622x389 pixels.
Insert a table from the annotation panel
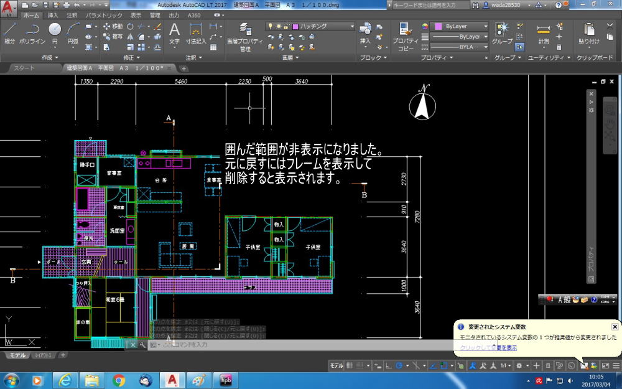point(213,47)
